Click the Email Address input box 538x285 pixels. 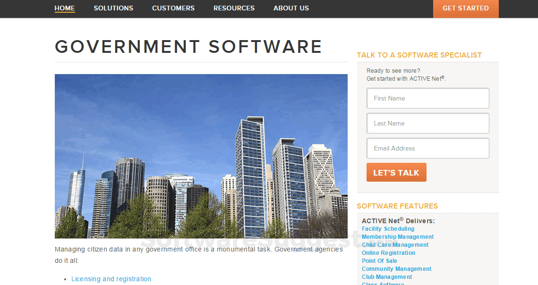427,148
